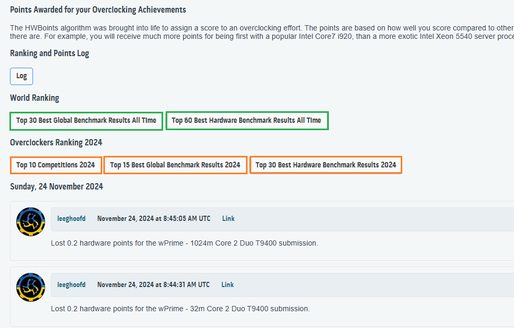Click leeghoofd avatar in second log entry
The image size is (514, 328).
point(31,288)
